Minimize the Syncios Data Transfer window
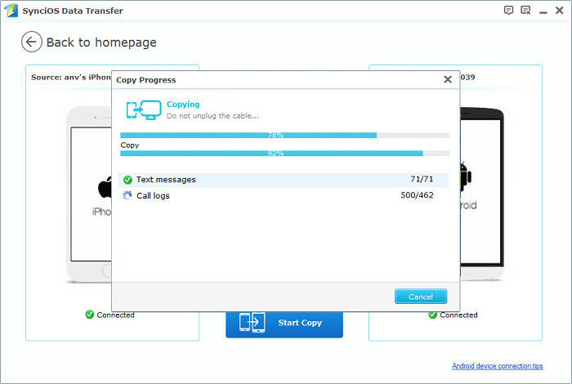The width and height of the screenshot is (572, 384). click(542, 10)
